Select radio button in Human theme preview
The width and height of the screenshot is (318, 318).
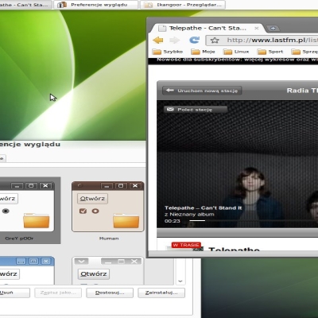click(x=95, y=211)
